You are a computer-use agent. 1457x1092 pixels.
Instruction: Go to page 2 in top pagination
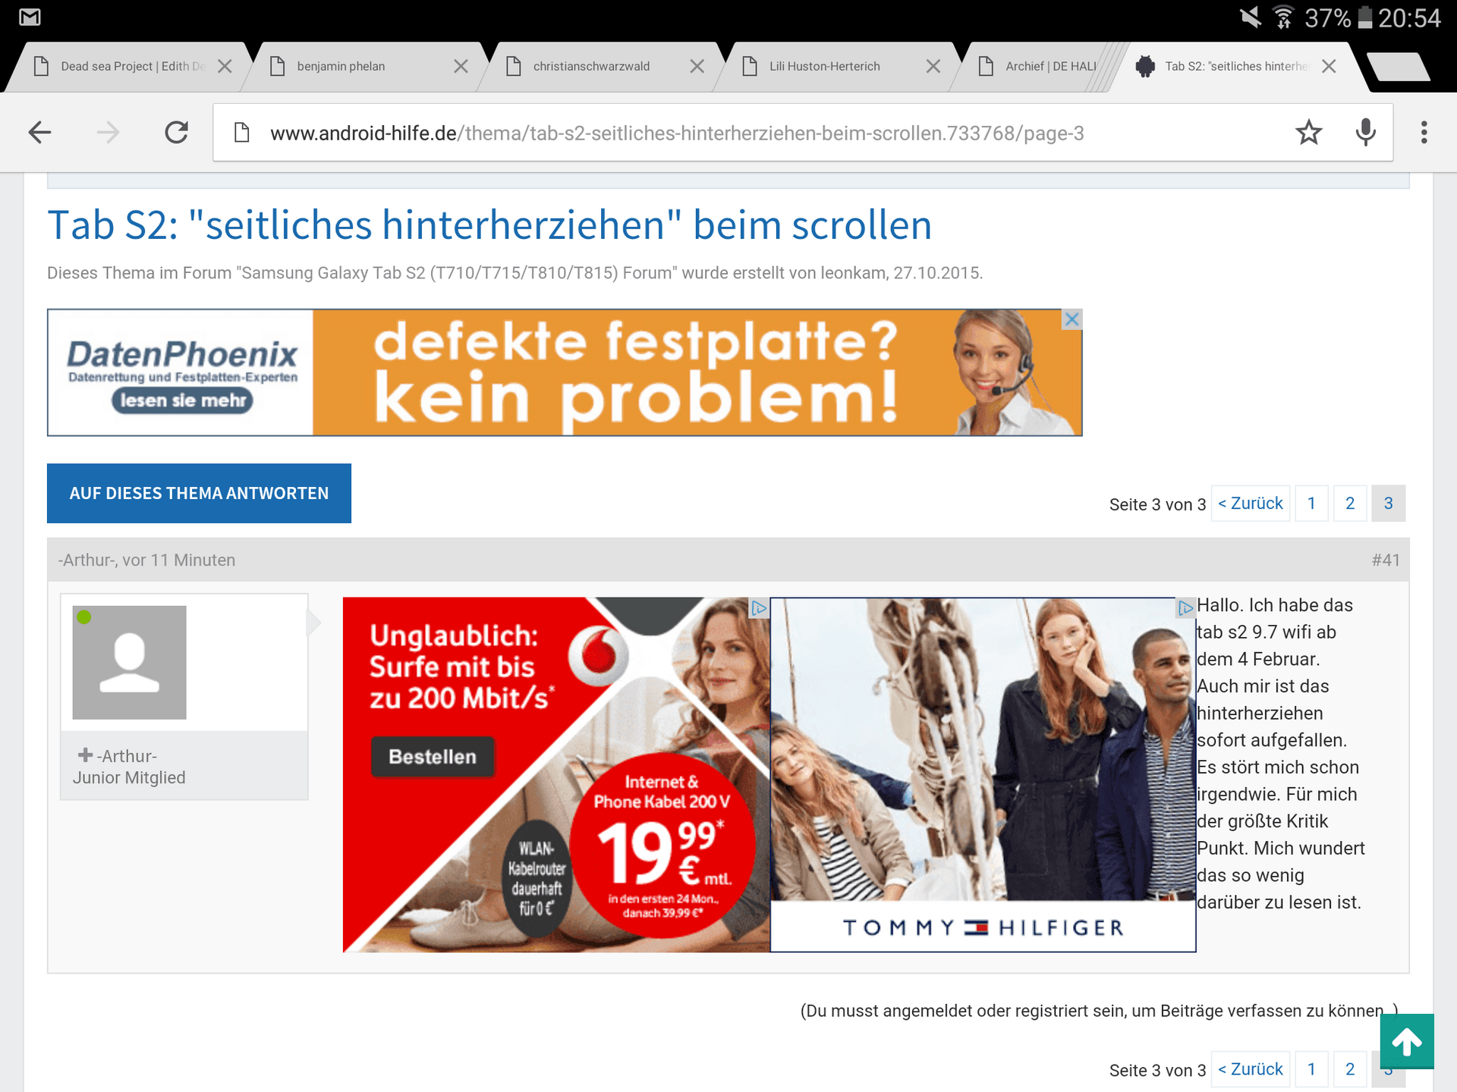pyautogui.click(x=1349, y=504)
